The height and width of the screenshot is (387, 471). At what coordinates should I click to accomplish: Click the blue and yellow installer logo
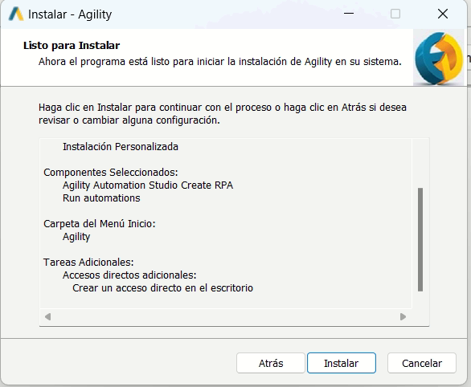[x=438, y=58]
